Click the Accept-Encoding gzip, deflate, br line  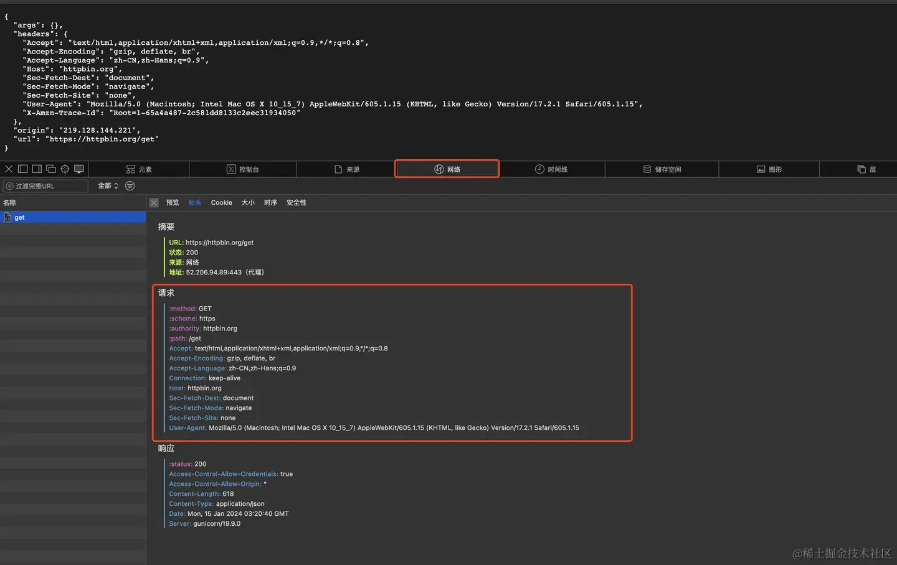(222, 358)
